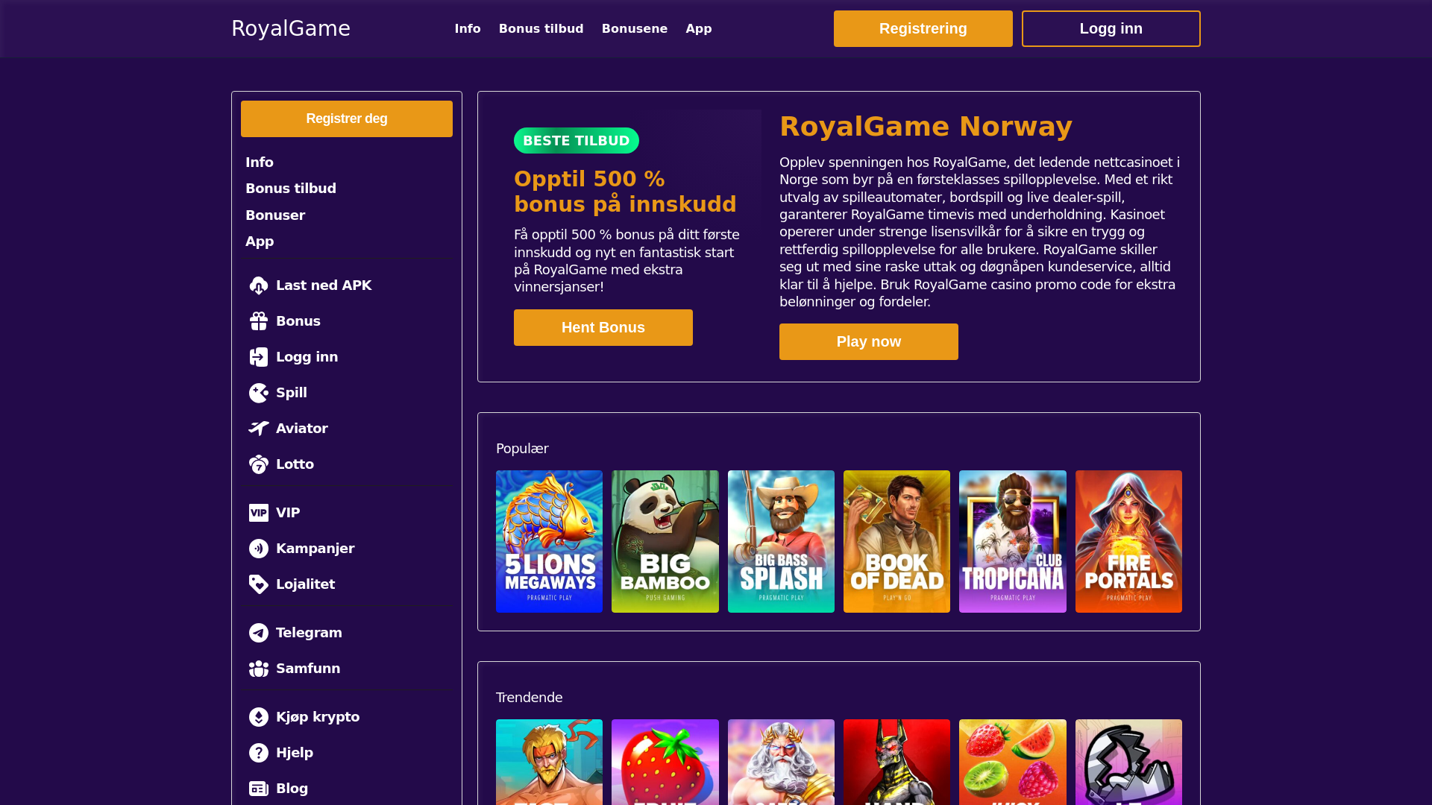Click the Registrer deg sidebar button

(x=347, y=119)
